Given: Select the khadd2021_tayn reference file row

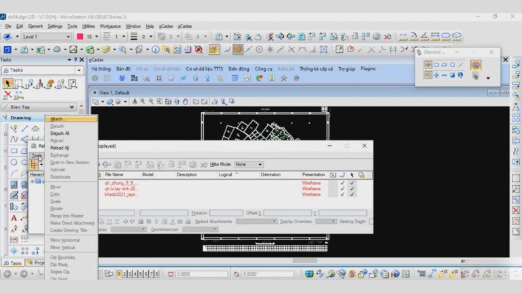Looking at the screenshot, I should click(121, 195).
